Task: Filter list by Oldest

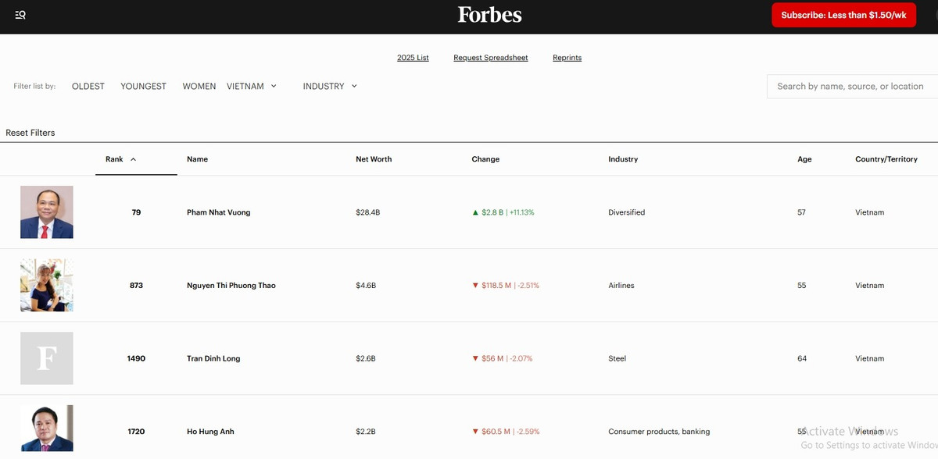Action: [x=88, y=87]
